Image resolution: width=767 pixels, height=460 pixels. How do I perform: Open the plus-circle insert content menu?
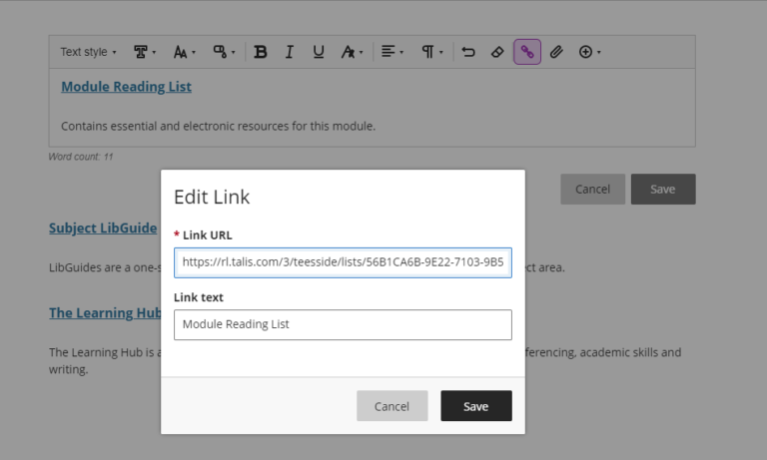click(589, 52)
